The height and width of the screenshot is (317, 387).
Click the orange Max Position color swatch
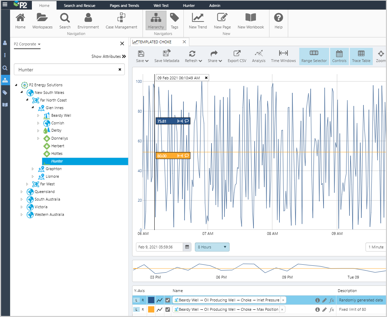click(151, 309)
